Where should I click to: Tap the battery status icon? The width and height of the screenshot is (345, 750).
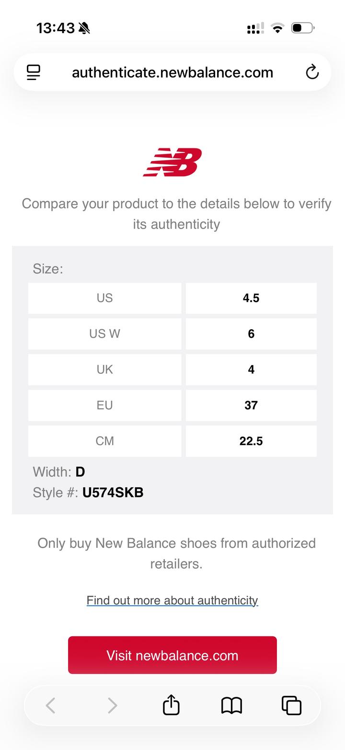click(x=302, y=28)
